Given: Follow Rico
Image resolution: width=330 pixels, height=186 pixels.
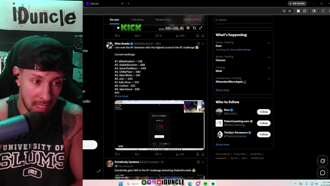Looking at the screenshot, I should (264, 112).
